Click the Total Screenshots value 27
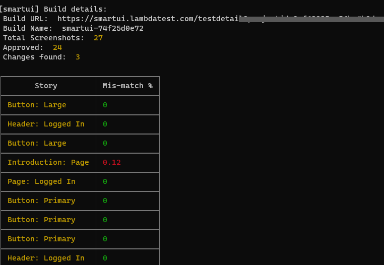Screen dimensions: 384x265 coord(98,38)
